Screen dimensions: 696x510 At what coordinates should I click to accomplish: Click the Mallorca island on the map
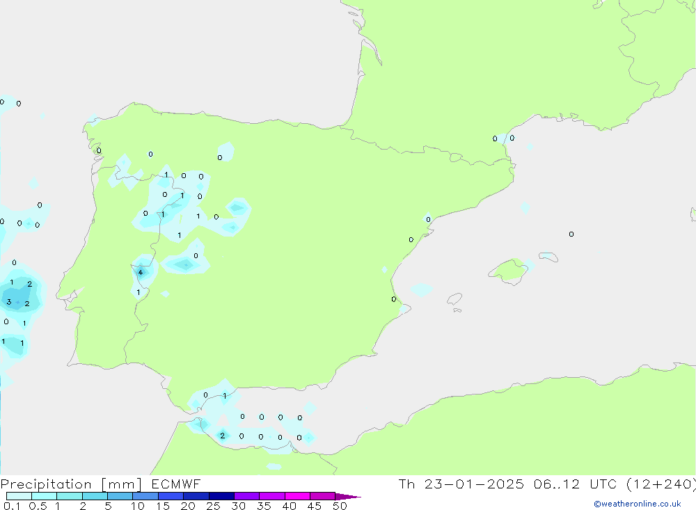(508, 270)
